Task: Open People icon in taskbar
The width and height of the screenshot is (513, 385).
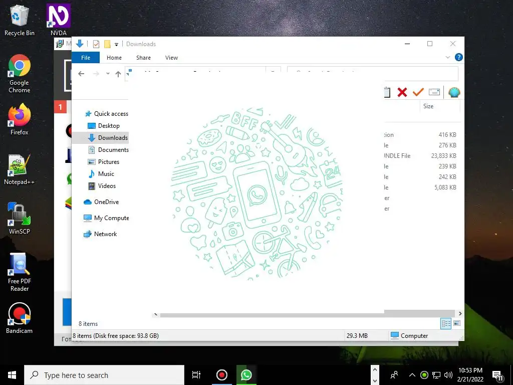Action: 394,375
